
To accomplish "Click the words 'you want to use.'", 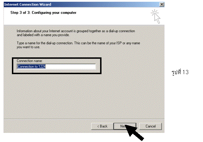I will point(28,47).
